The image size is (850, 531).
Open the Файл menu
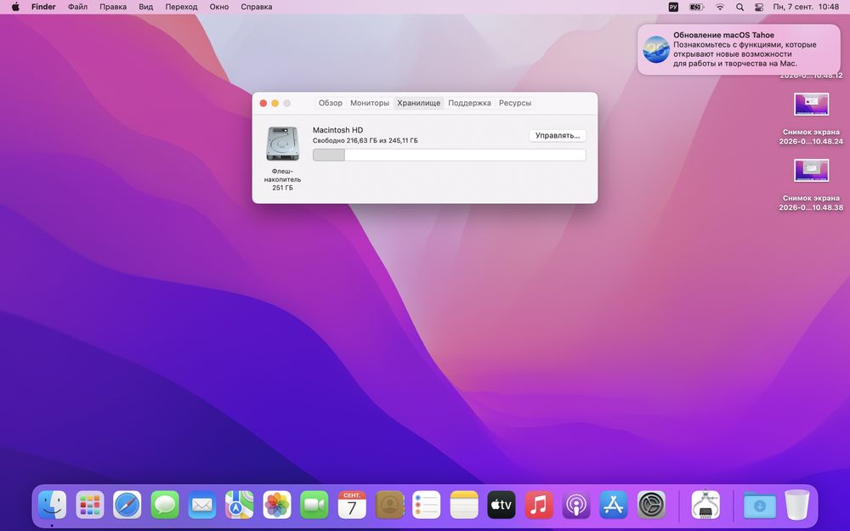[77, 7]
